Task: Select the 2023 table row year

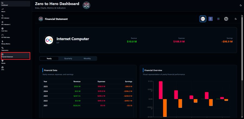Action: (46, 96)
